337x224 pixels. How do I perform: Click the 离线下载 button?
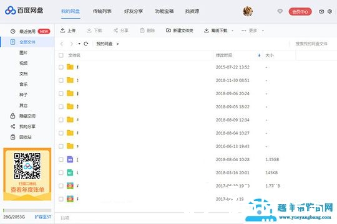pos(215,30)
